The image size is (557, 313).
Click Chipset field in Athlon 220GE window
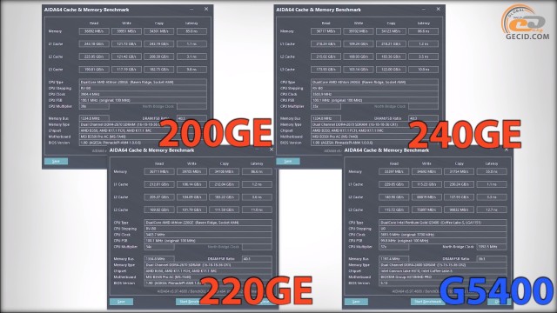pyautogui.click(x=208, y=271)
